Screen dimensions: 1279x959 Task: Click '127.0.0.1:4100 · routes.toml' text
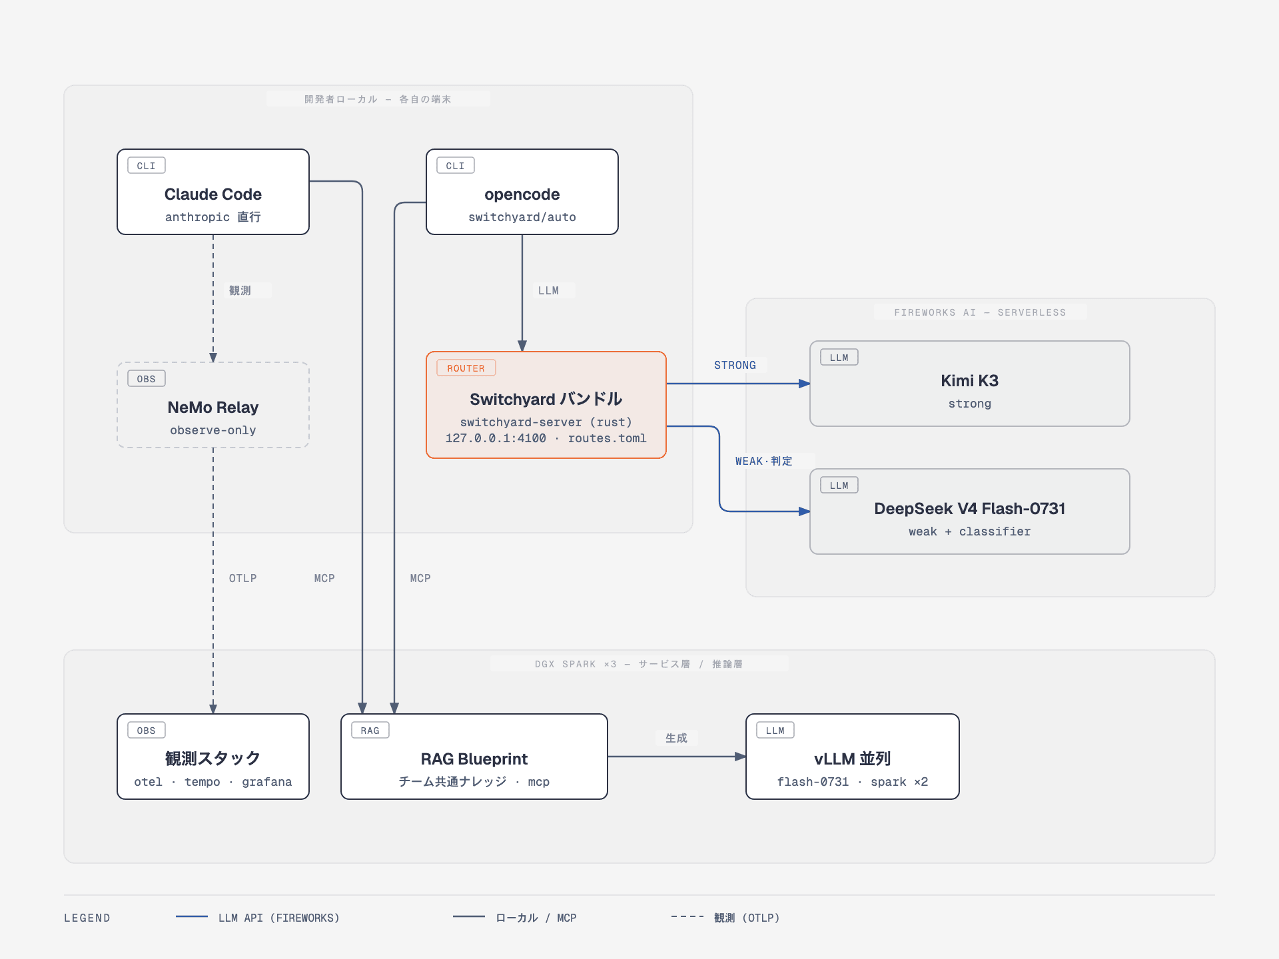coord(546,438)
